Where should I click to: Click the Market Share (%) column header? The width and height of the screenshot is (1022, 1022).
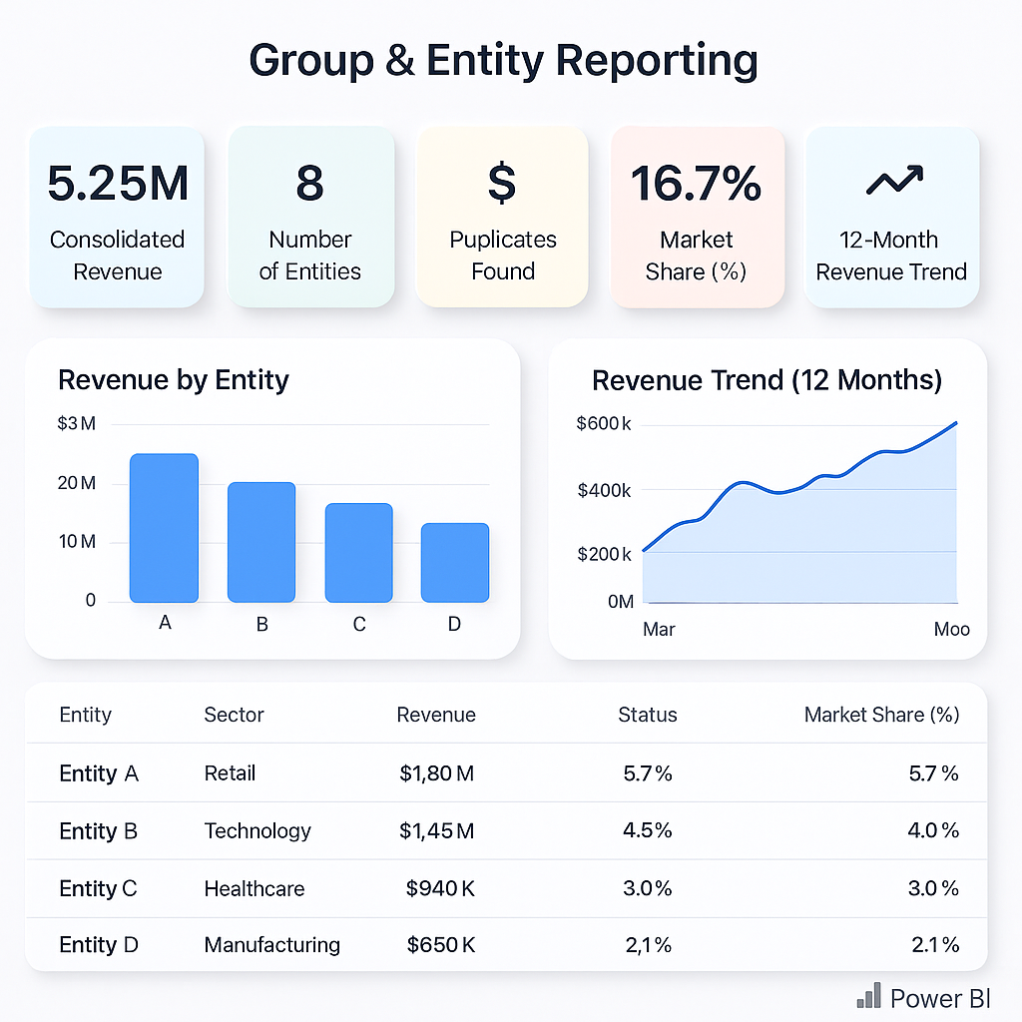[x=881, y=715]
